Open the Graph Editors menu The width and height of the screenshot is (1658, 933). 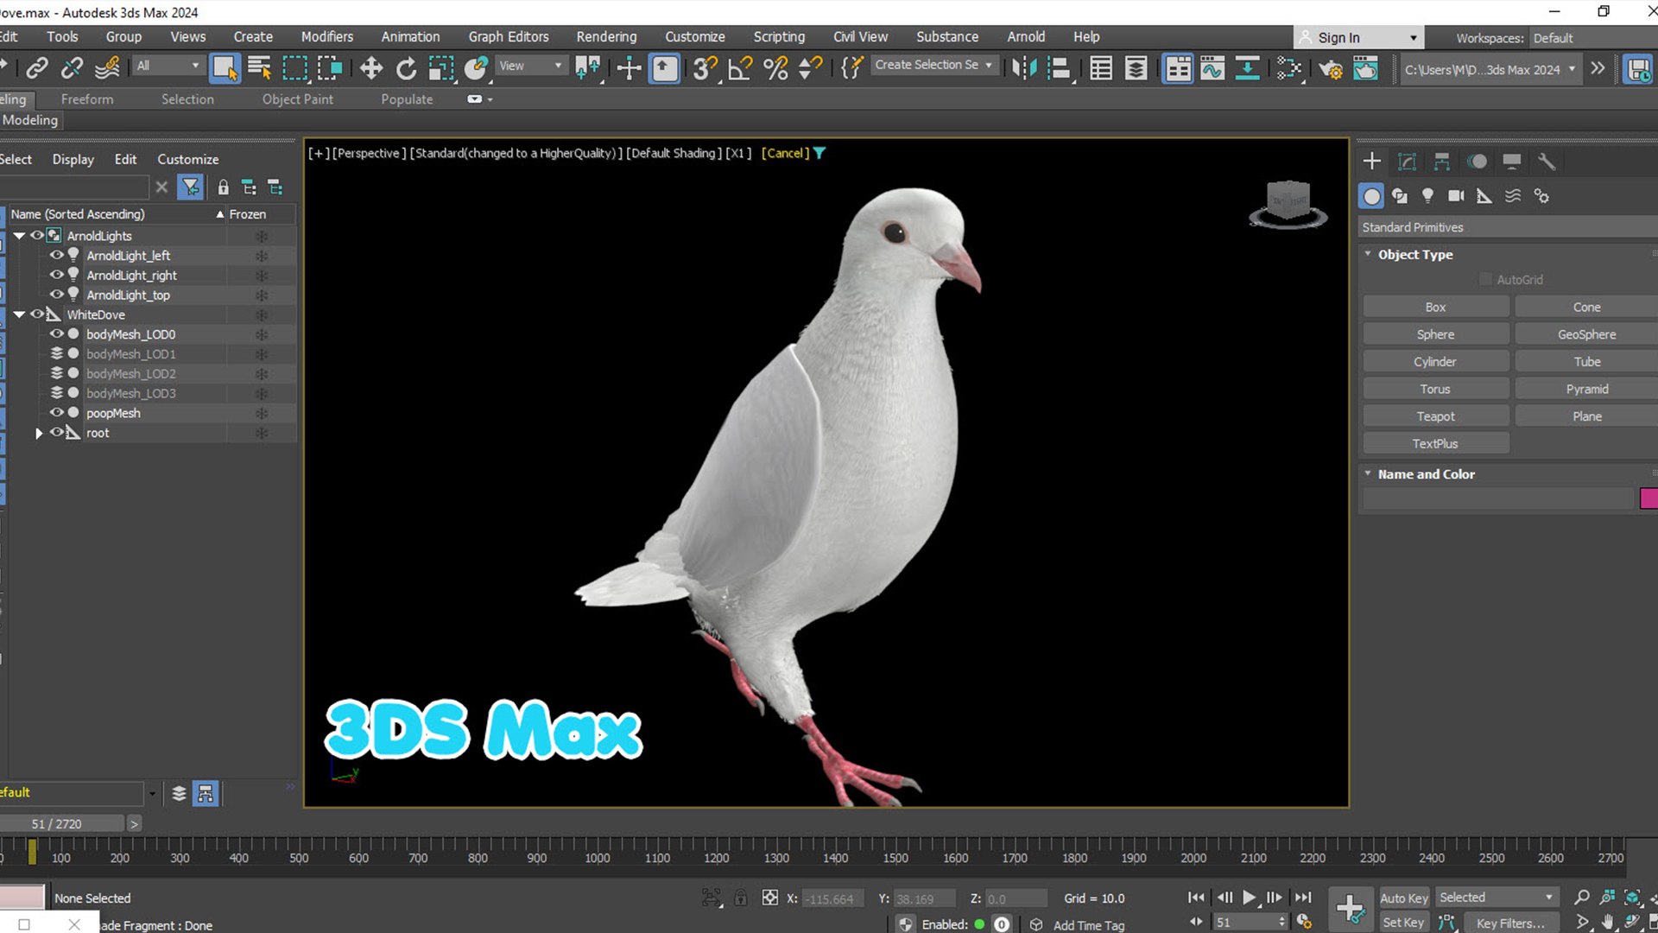(509, 36)
